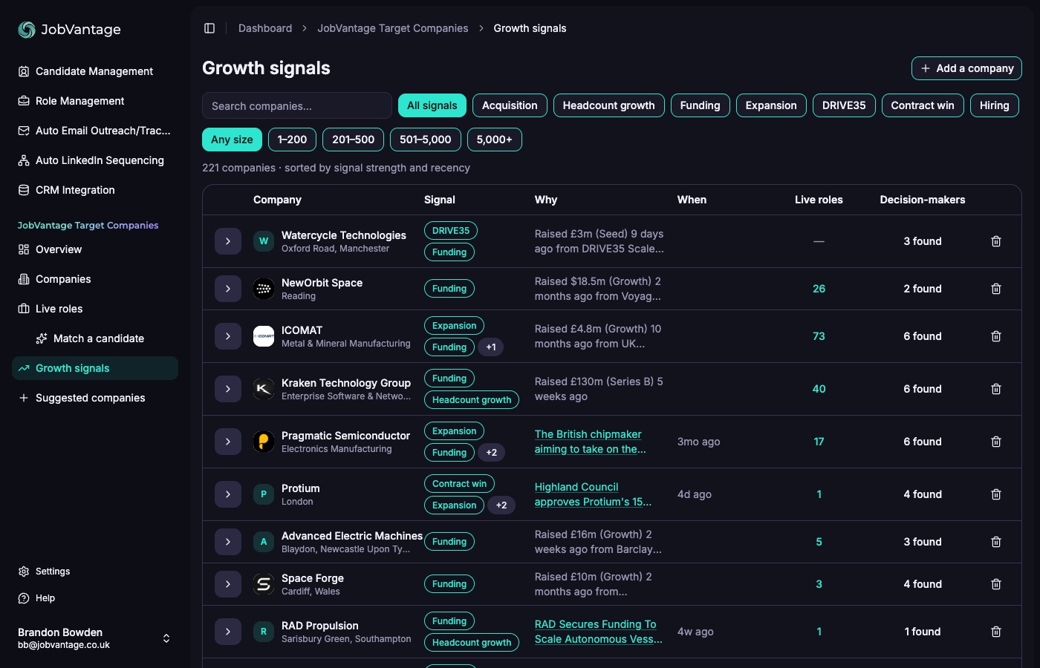Delete the Space Forge row
Screen dimensions: 1040x668
tap(996, 584)
